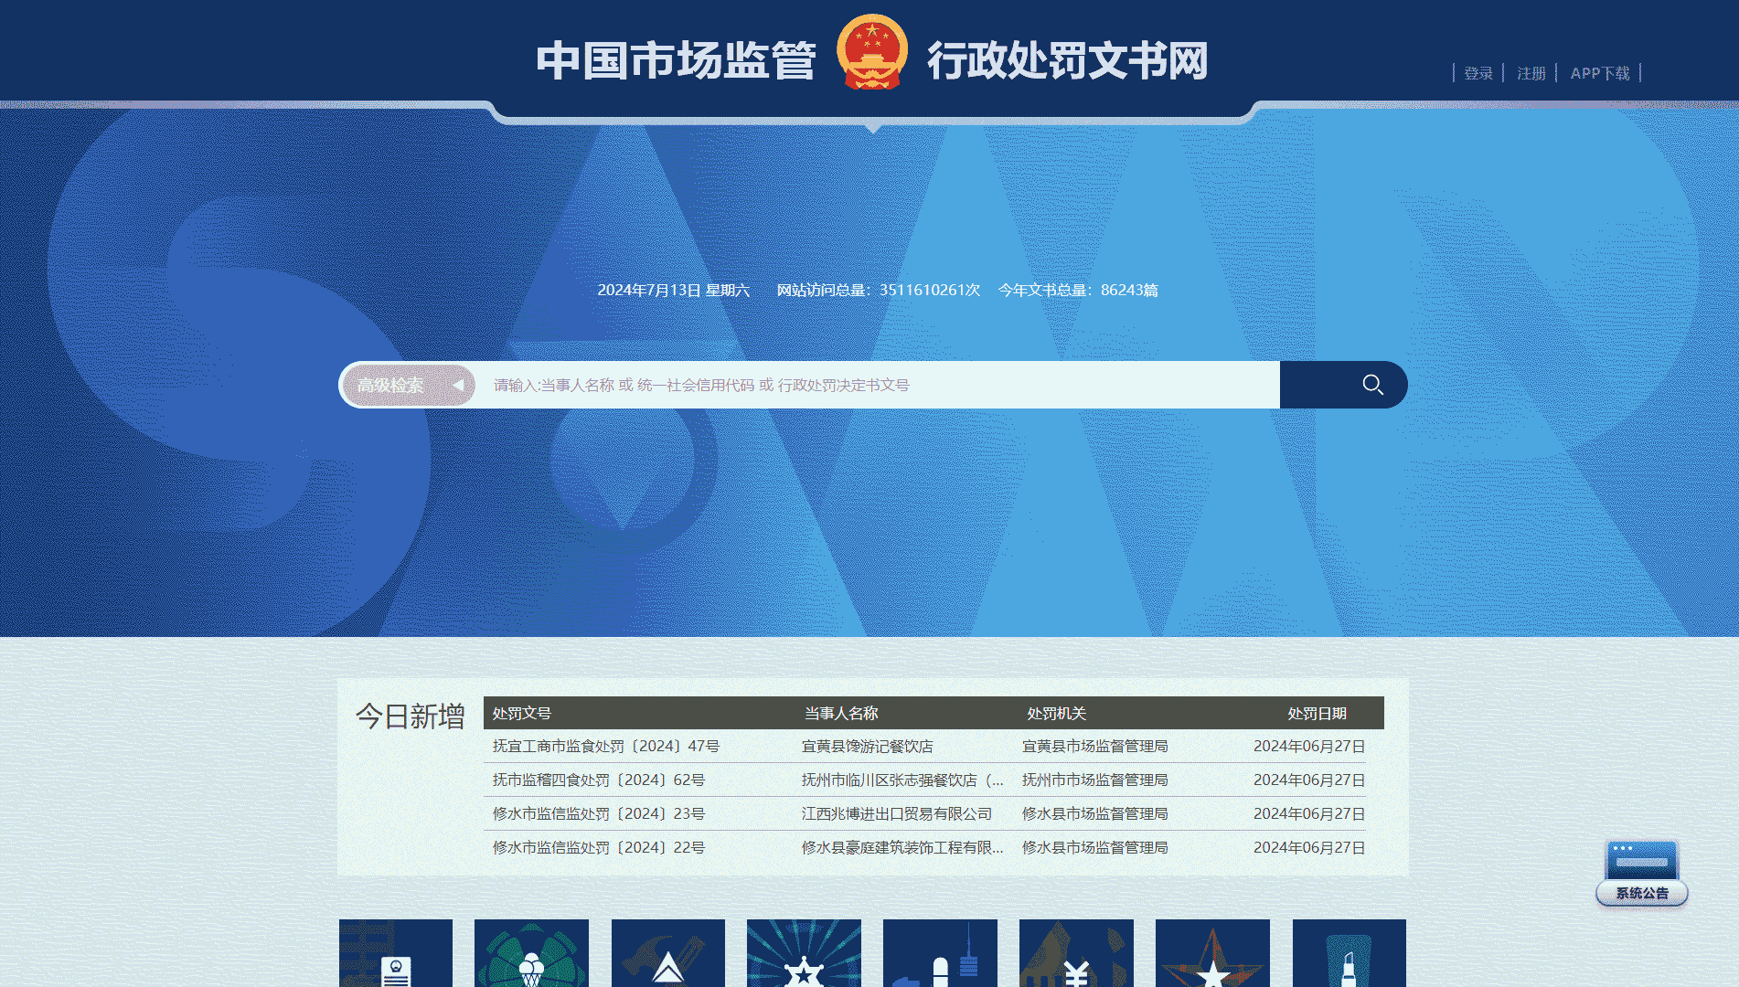
Task: Click the 网站访问总量 visit counter text
Action: (x=879, y=291)
